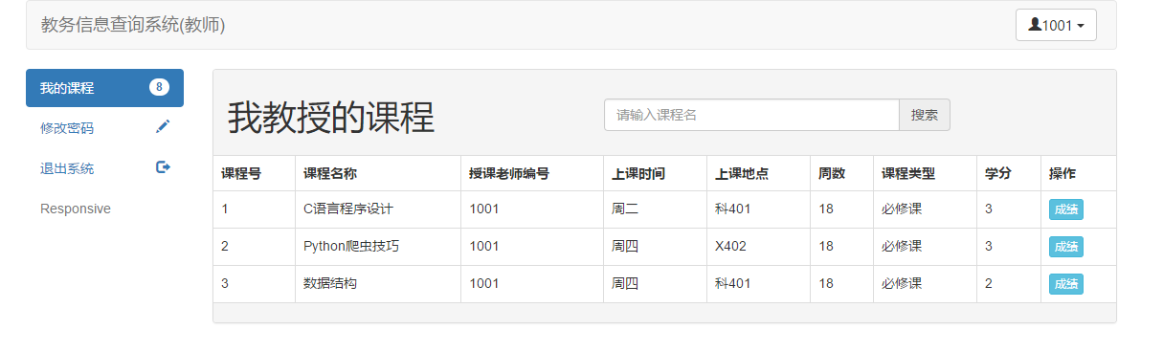Click the 我教授的课程 page heading
Viewport: 1163px width, 352px height.
(331, 117)
